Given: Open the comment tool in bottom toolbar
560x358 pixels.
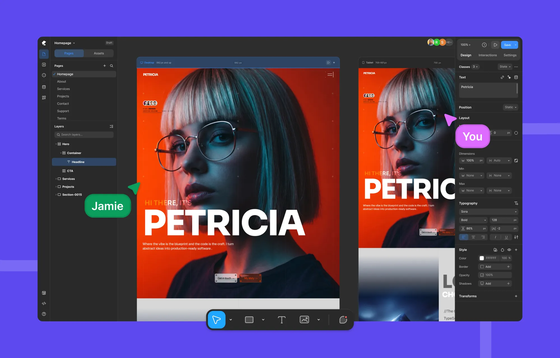Looking at the screenshot, I should point(343,319).
